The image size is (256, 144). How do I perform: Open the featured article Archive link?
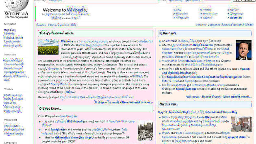(99, 102)
